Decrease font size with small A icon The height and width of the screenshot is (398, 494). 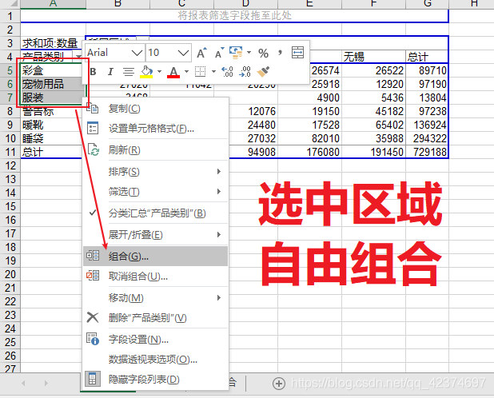click(219, 53)
